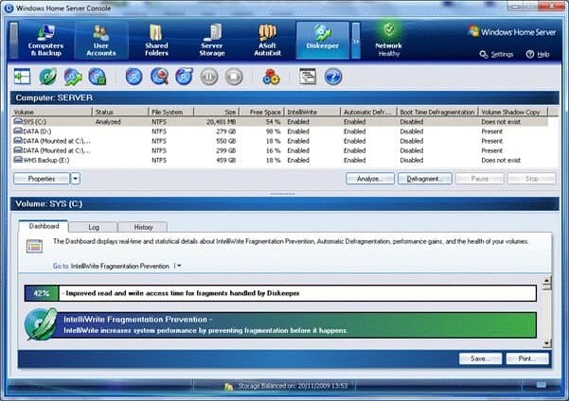
Task: Select the WHS Backup (E:) volume row
Action: click(47, 160)
